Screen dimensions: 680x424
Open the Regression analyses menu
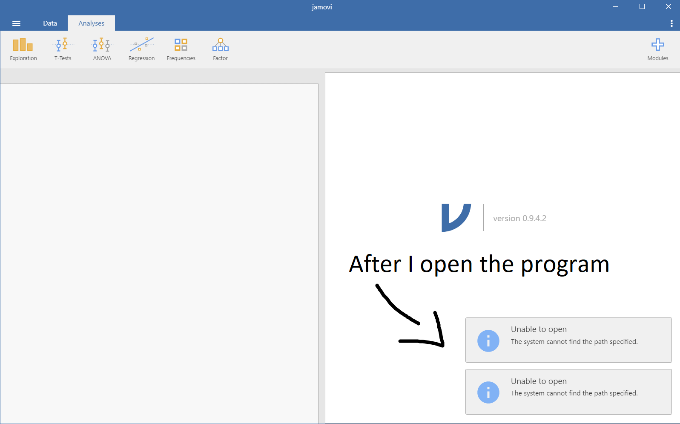tap(141, 49)
